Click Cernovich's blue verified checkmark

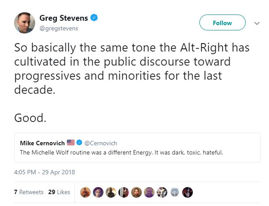pyautogui.click(x=80, y=143)
